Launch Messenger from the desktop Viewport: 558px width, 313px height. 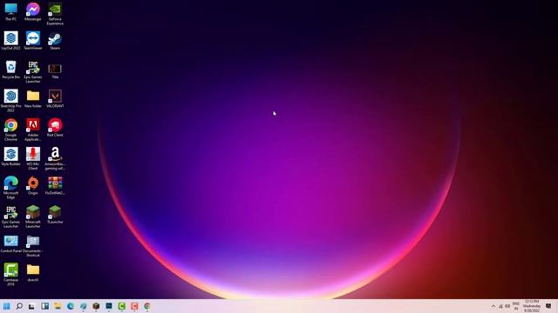tap(33, 11)
